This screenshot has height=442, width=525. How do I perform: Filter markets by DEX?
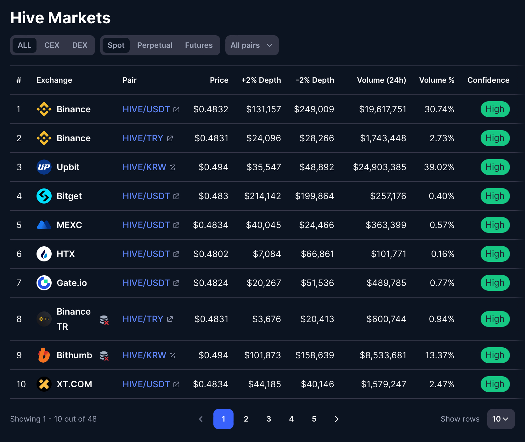(80, 45)
